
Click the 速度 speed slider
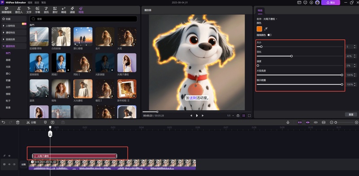coord(300,65)
